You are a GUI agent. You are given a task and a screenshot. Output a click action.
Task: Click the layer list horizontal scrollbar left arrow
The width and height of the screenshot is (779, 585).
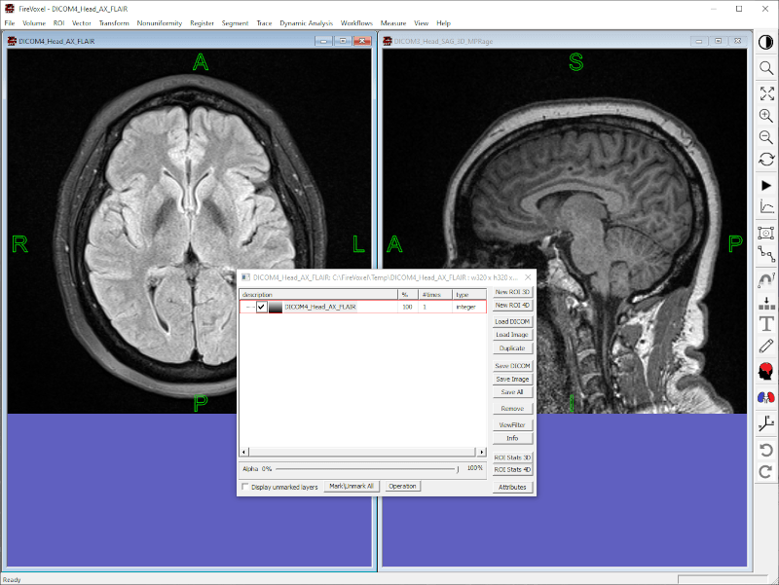tap(244, 452)
